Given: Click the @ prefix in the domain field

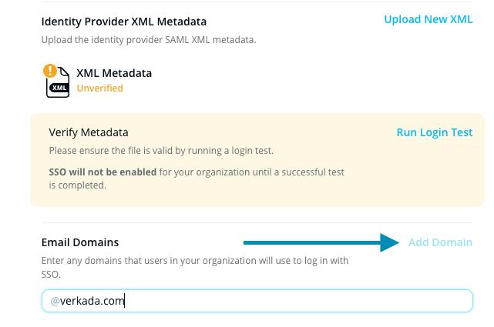Looking at the screenshot, I should click(55, 301).
